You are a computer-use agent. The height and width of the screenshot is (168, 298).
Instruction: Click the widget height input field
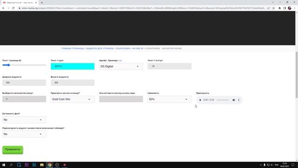(73, 83)
